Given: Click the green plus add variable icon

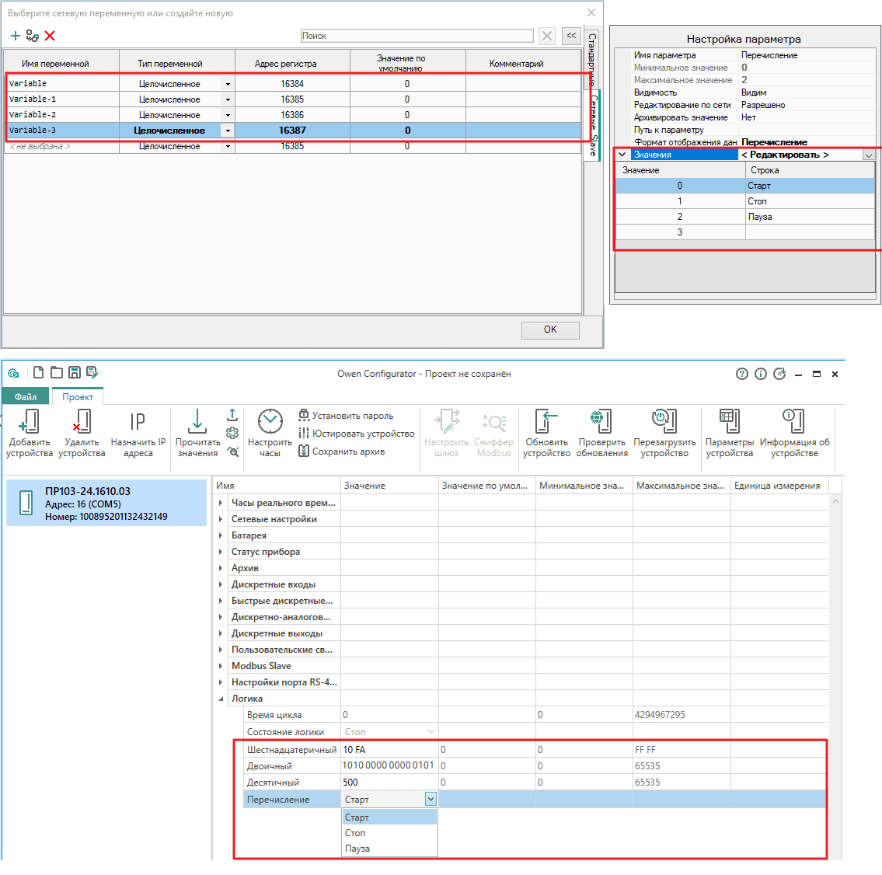Looking at the screenshot, I should (x=15, y=36).
